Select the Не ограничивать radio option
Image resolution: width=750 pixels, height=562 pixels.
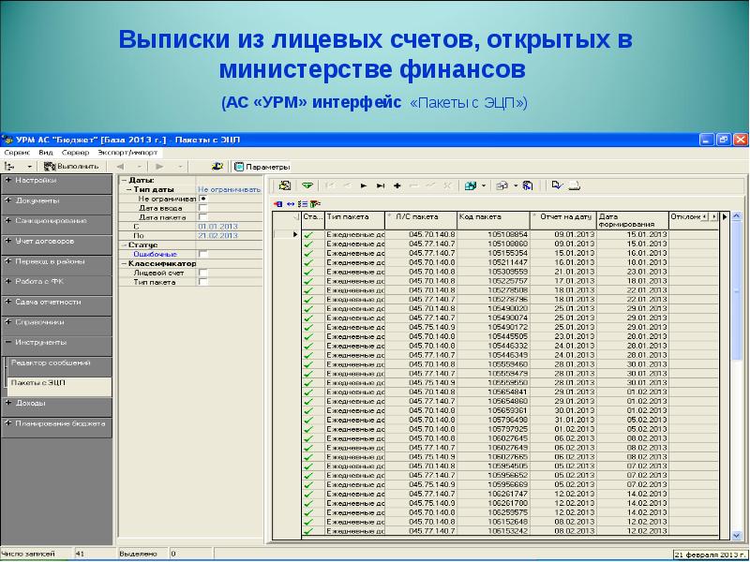click(x=203, y=199)
